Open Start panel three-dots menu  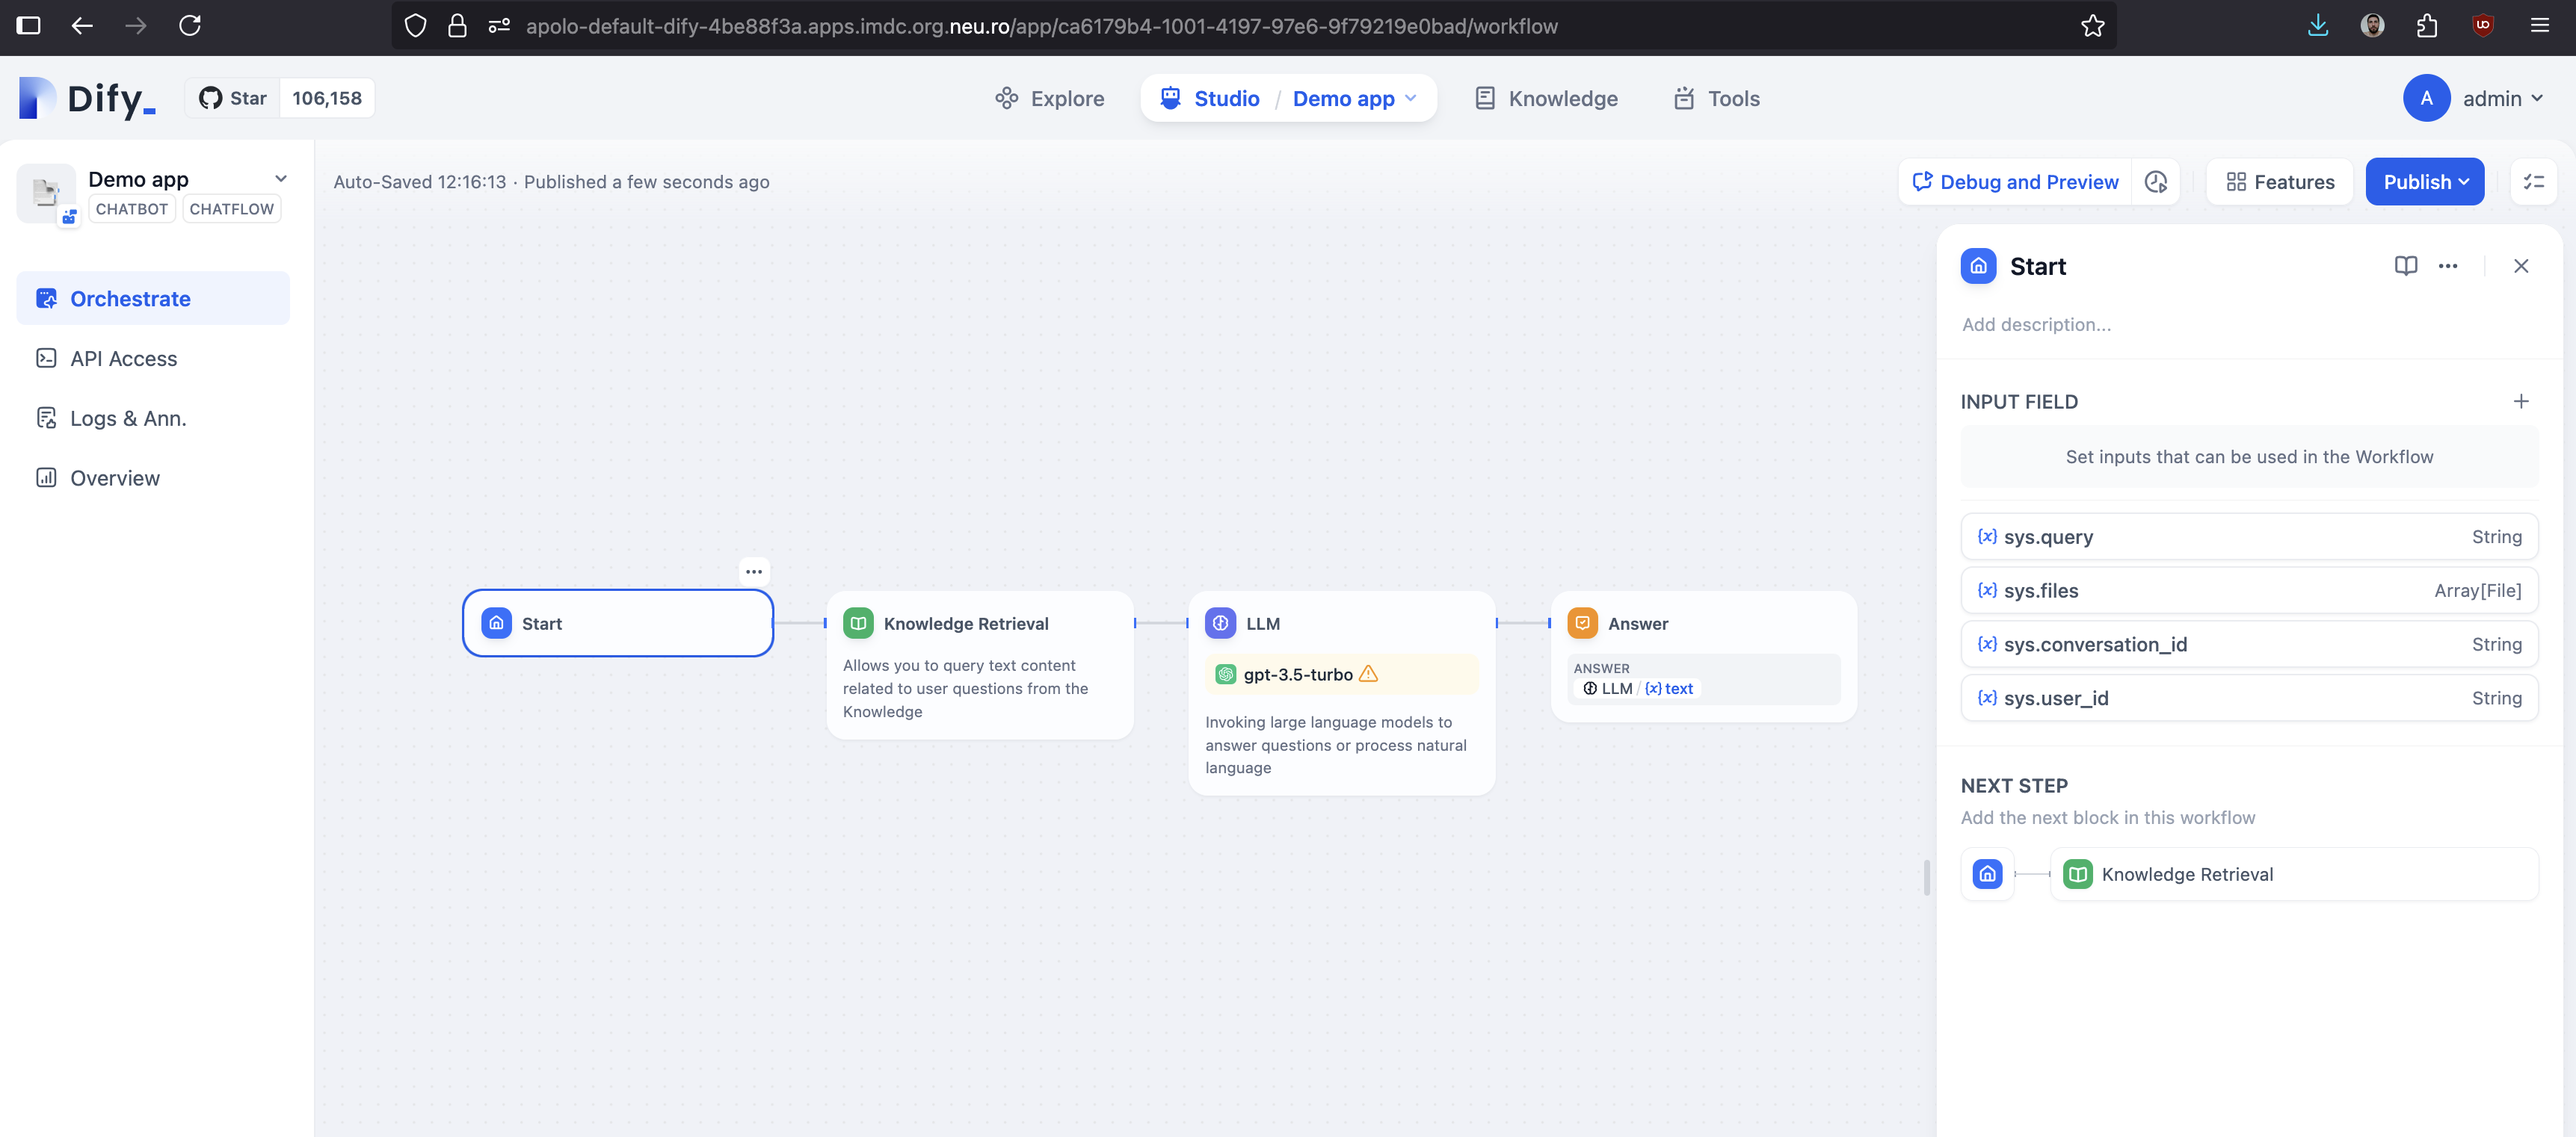coord(2447,266)
